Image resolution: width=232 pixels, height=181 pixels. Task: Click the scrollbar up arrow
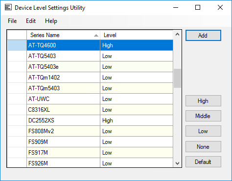(x=177, y=35)
